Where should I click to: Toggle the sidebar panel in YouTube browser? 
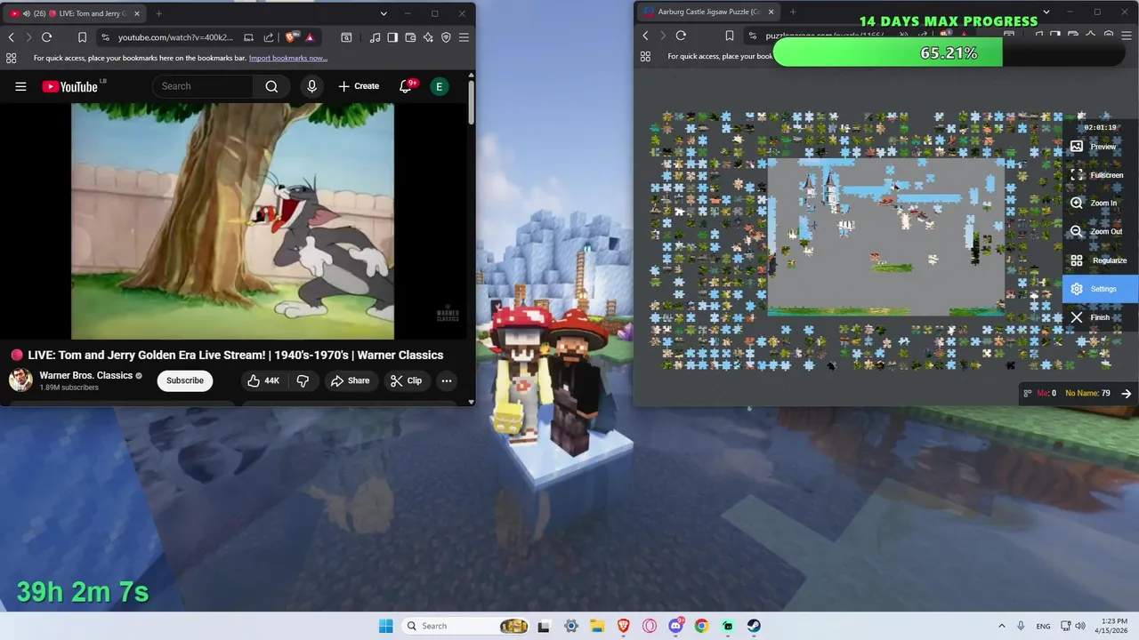[x=392, y=37]
